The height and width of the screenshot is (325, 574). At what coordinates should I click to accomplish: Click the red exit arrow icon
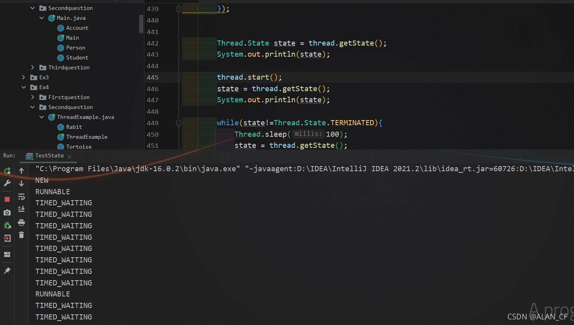pos(7,238)
